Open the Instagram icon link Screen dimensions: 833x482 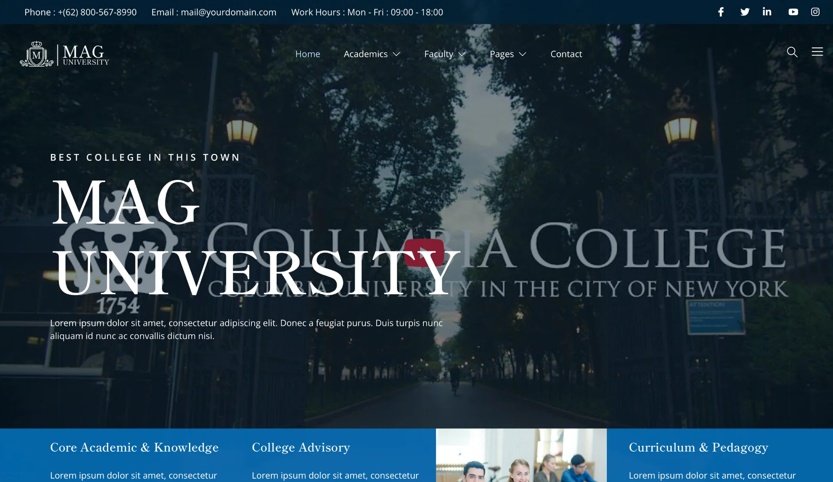point(815,12)
